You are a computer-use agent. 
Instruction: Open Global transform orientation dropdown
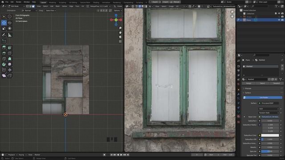click(118, 6)
